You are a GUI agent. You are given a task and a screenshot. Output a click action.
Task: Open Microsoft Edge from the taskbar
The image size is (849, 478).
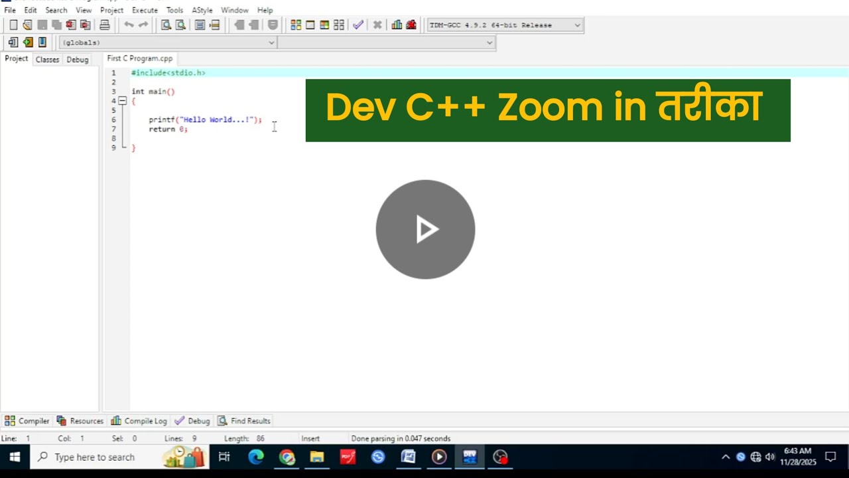256,457
